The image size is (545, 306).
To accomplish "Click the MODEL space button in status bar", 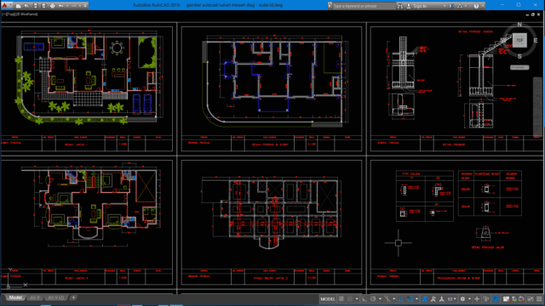I will point(328,298).
